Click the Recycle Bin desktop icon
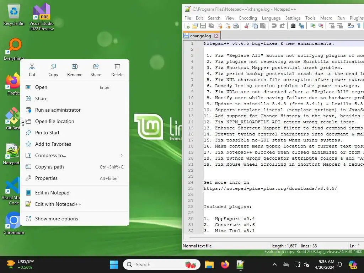The width and height of the screenshot is (364, 273). tap(14, 15)
